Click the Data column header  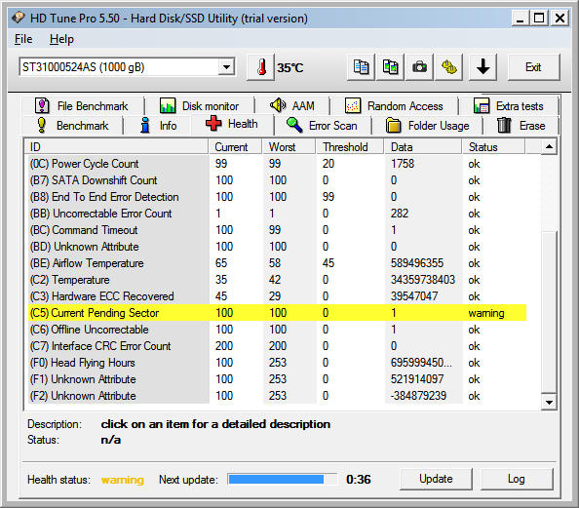pos(423,147)
